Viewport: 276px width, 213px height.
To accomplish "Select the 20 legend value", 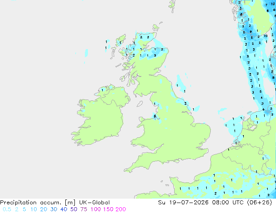I will point(44,210).
